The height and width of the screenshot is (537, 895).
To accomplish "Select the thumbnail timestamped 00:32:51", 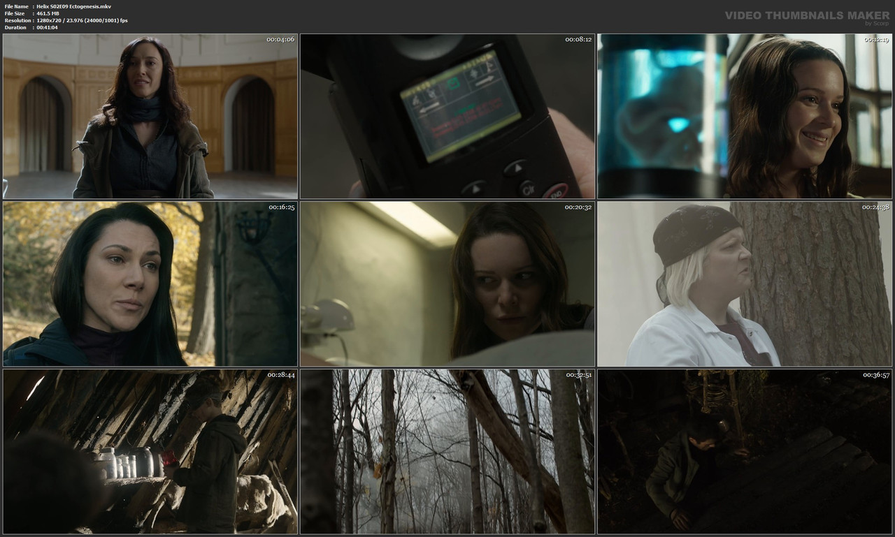I will [x=447, y=452].
